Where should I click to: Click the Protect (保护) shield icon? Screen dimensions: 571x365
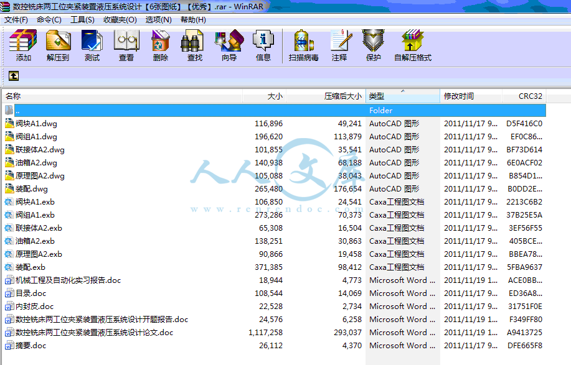(373, 40)
